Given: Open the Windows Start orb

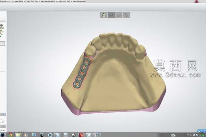Looking at the screenshot, I should click(2, 135).
